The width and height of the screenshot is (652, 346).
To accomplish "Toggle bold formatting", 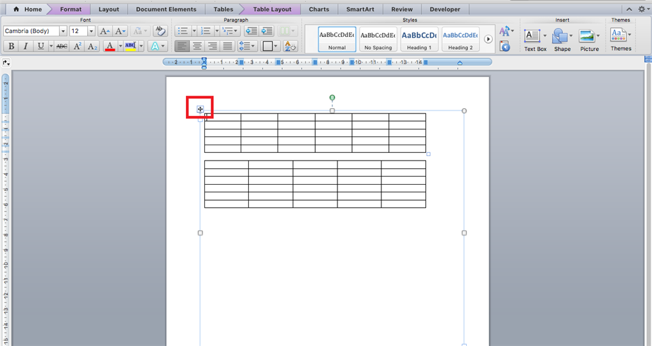I will pos(11,47).
